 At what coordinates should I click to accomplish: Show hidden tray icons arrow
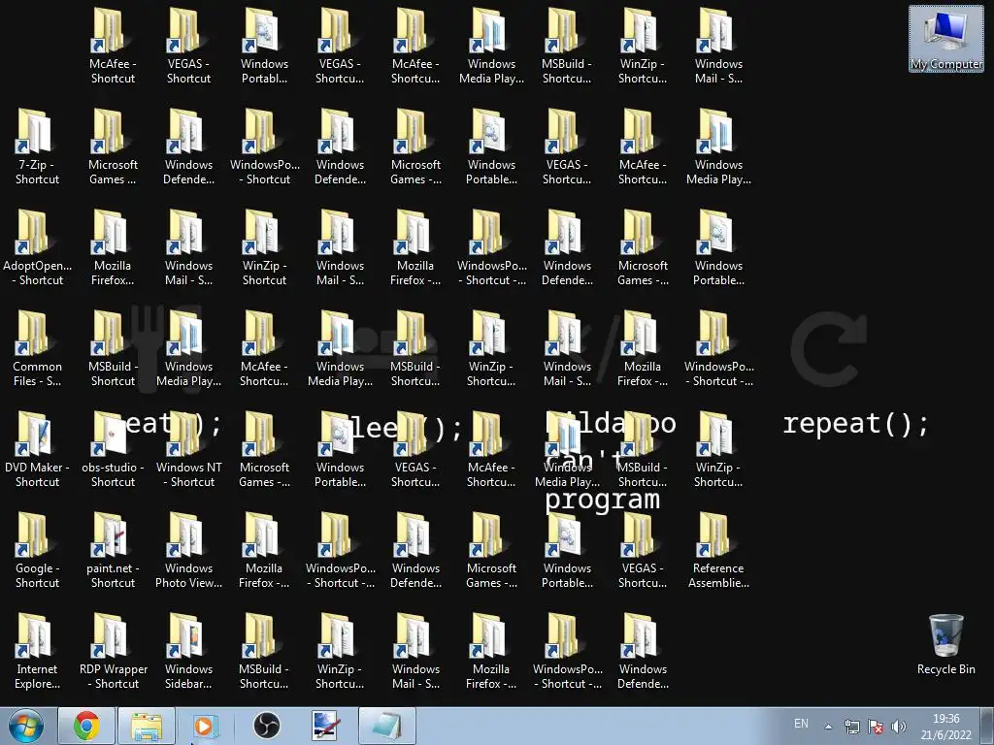click(x=828, y=727)
